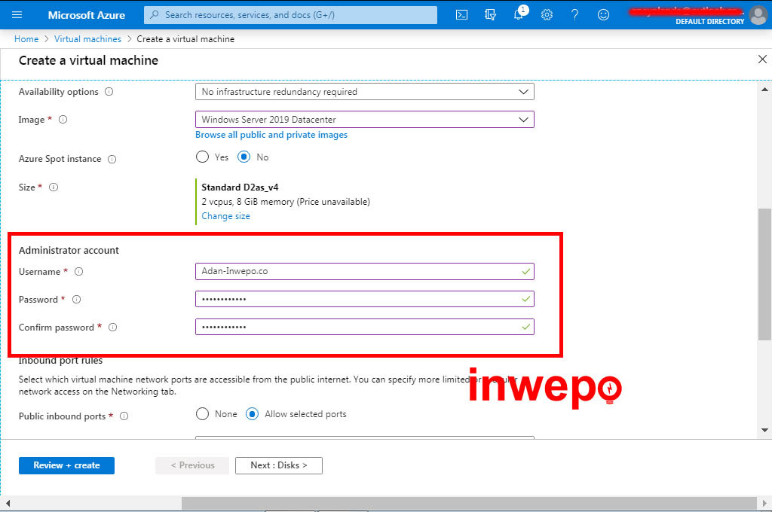Click into the Password field
The height and width of the screenshot is (512, 772).
(364, 299)
